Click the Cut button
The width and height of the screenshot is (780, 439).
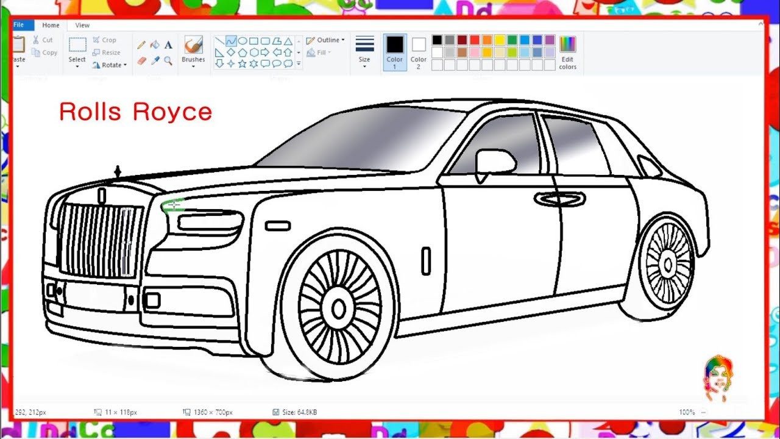pos(43,40)
